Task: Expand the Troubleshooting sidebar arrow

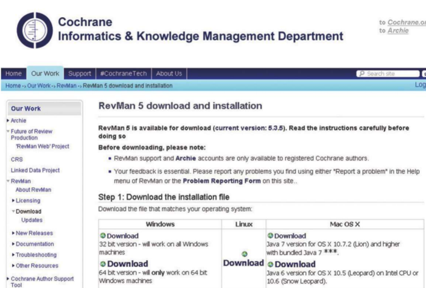Action: [x=13, y=255]
